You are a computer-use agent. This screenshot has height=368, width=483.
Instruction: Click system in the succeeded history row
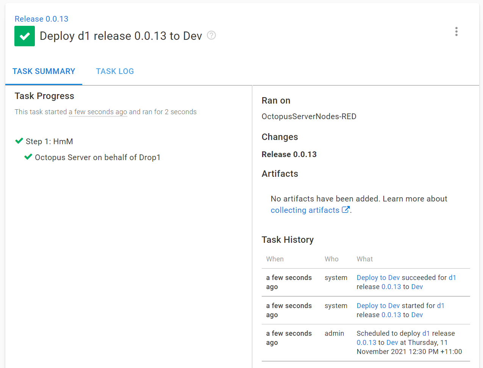pyautogui.click(x=336, y=278)
